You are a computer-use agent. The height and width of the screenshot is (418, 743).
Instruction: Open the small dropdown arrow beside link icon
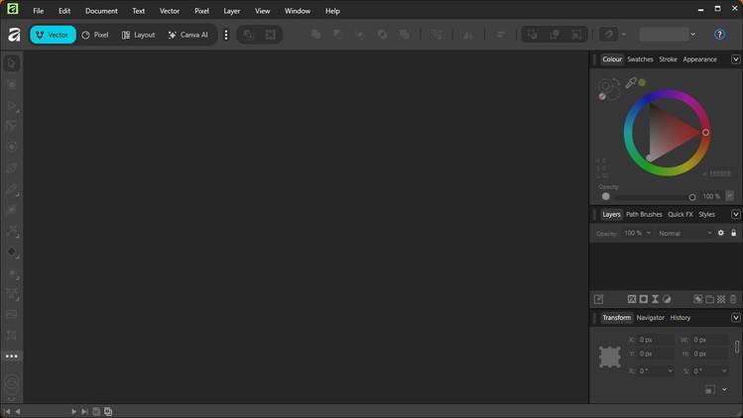pos(624,35)
